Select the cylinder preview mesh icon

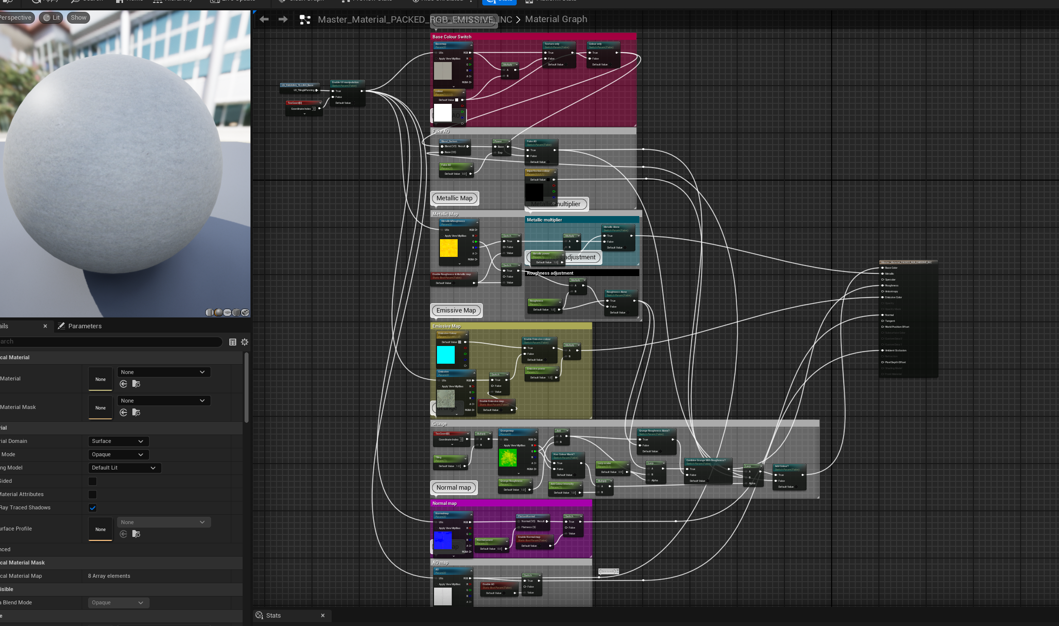coord(209,313)
